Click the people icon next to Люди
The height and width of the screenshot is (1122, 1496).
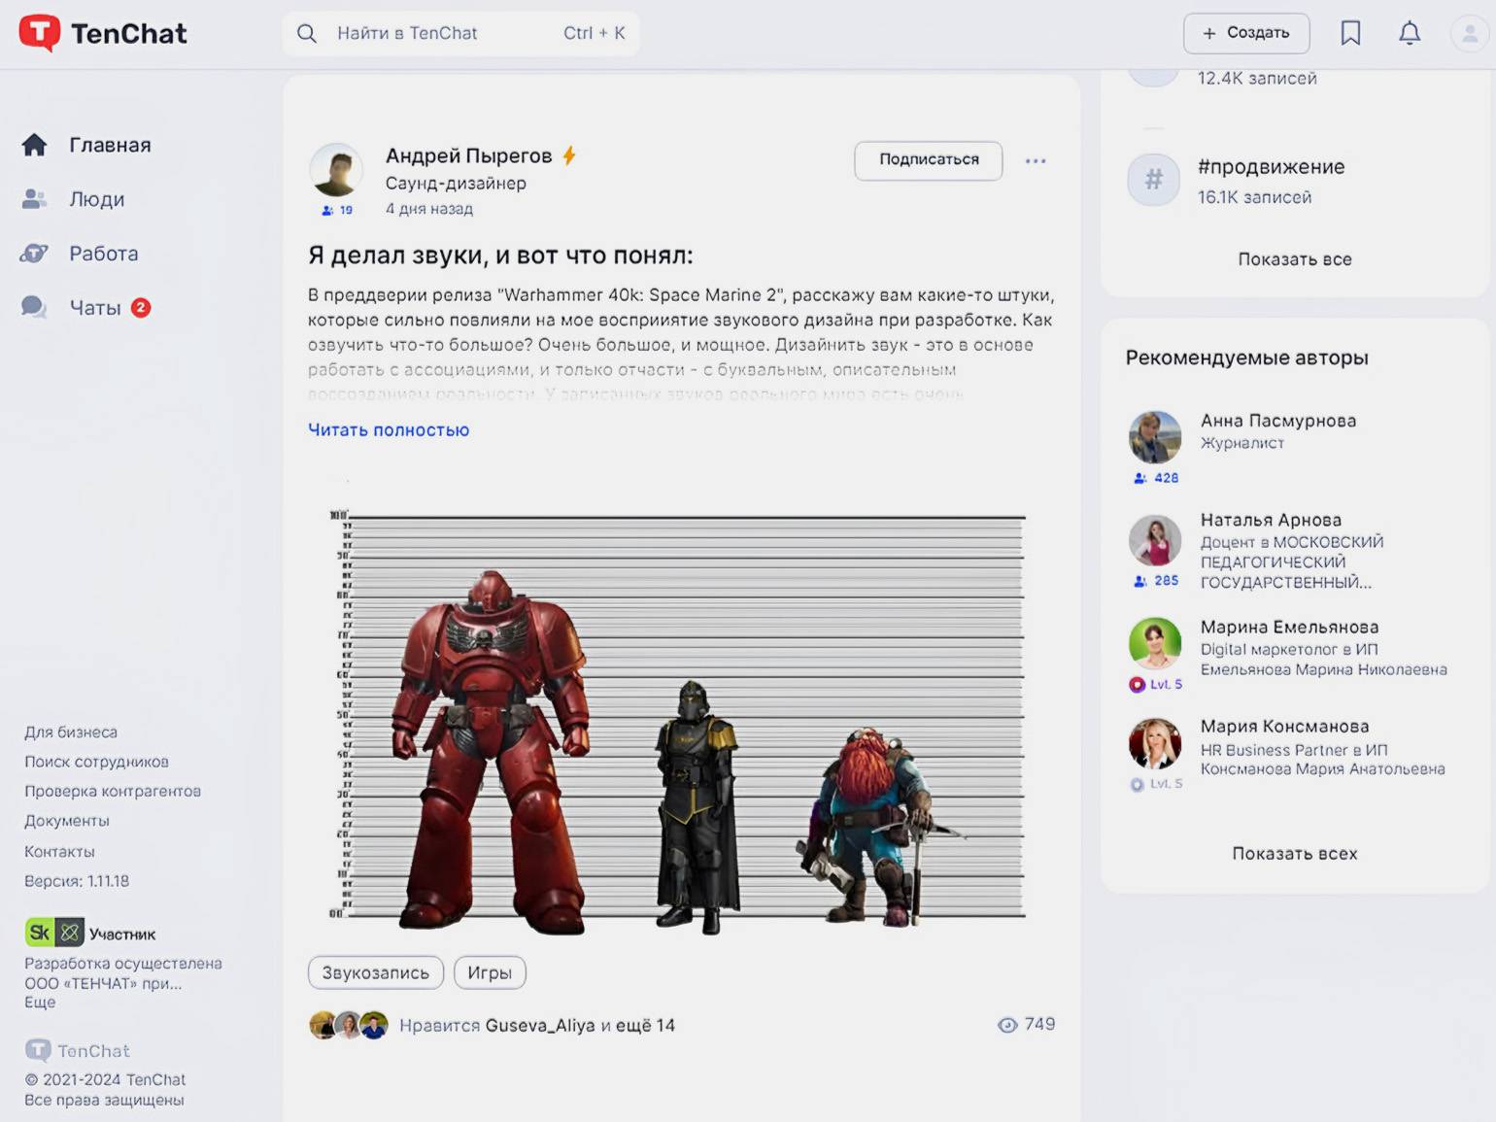34,199
